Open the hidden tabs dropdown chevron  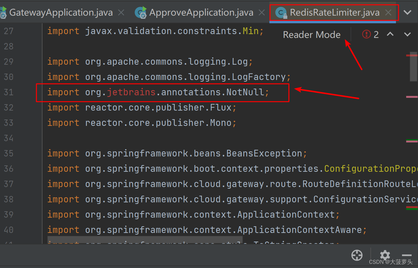pos(407,12)
